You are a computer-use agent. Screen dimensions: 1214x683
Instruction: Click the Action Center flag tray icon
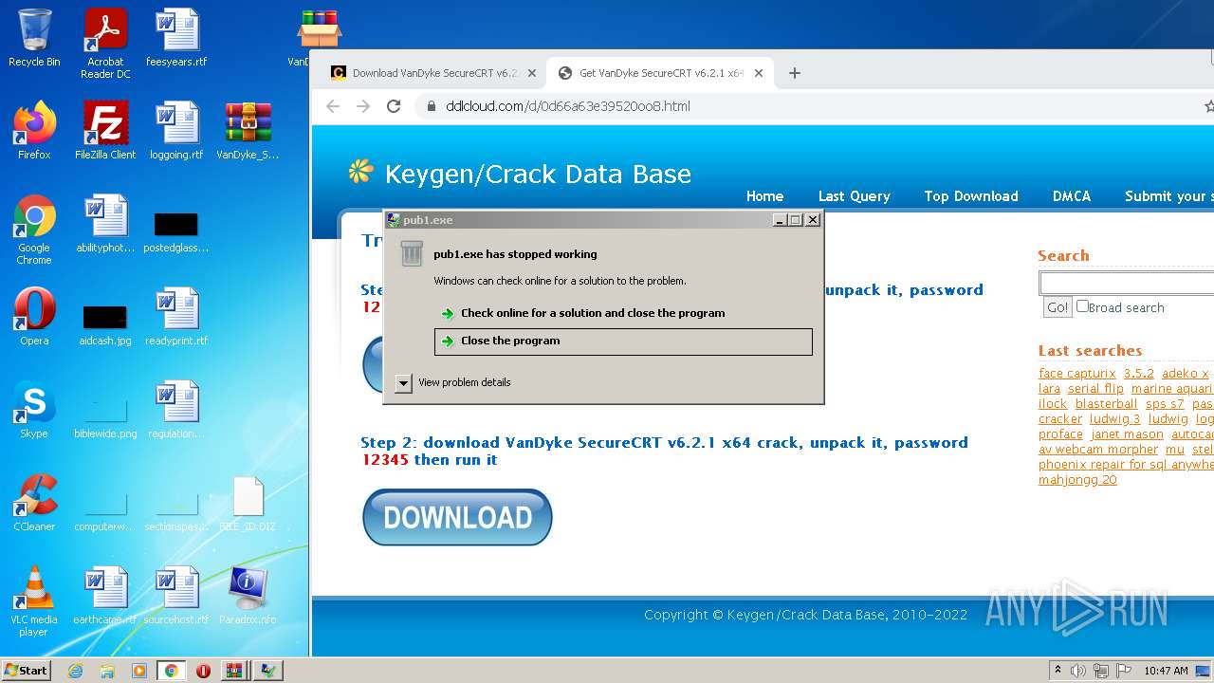tap(1124, 671)
